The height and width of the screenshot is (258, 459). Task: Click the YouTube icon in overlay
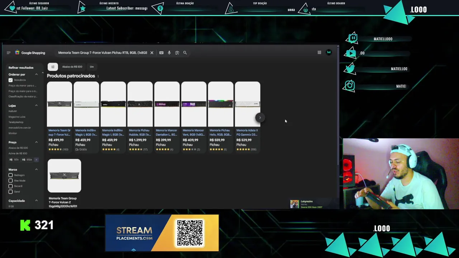tap(350, 53)
